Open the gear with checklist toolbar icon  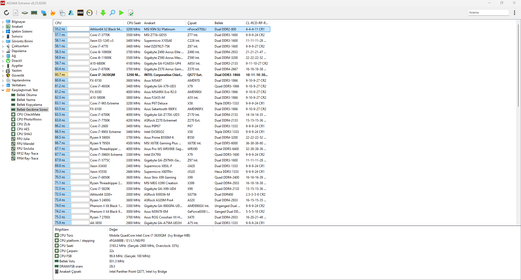coord(62,13)
